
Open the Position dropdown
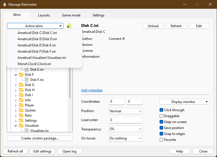click(125, 111)
